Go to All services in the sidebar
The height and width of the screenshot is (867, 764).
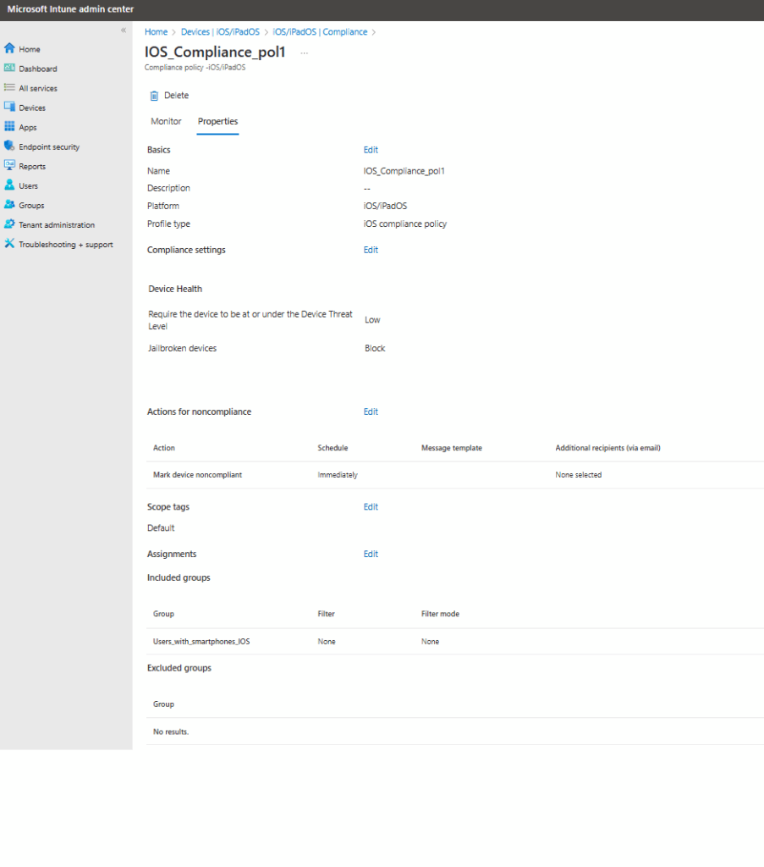[38, 88]
